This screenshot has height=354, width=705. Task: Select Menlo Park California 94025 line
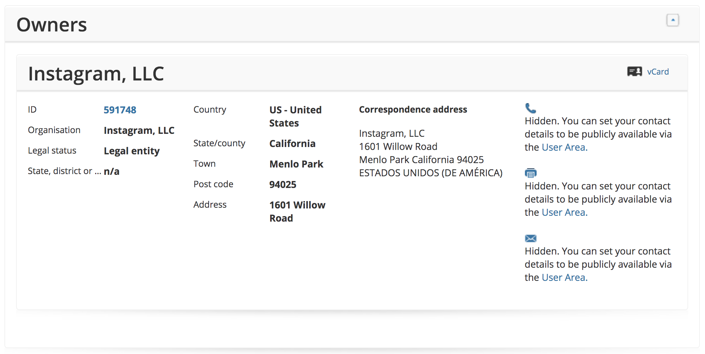(x=421, y=160)
